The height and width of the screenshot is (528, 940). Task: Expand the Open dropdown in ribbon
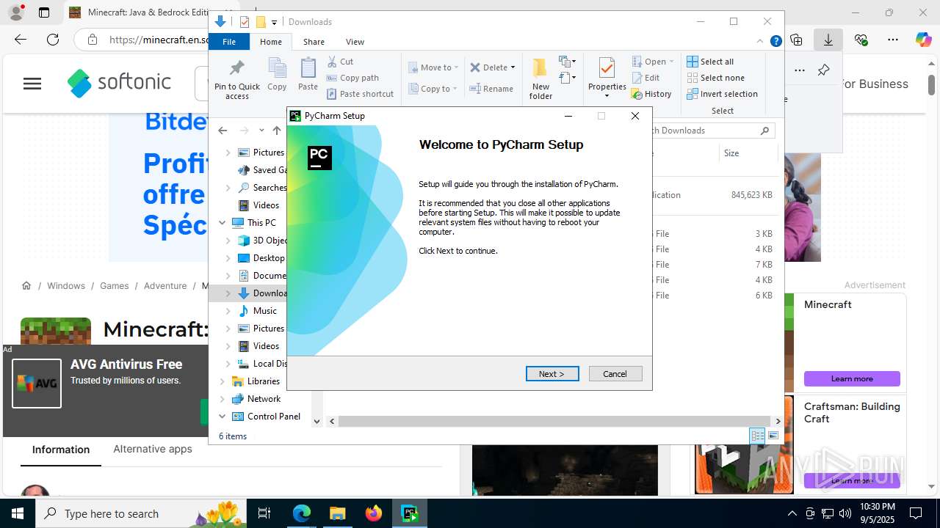[x=672, y=62]
